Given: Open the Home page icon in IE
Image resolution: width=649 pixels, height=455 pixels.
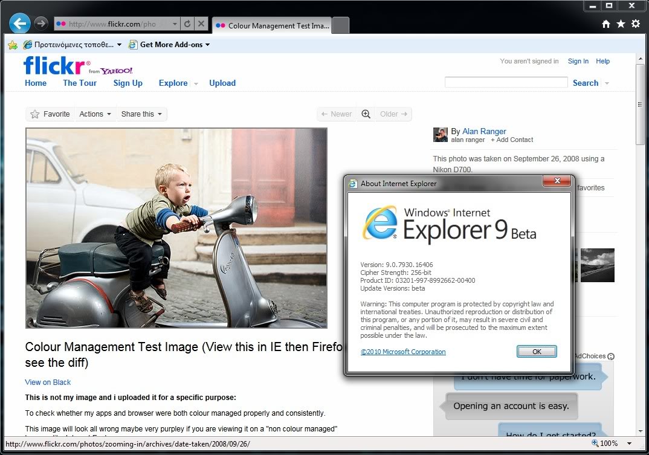Looking at the screenshot, I should pyautogui.click(x=606, y=24).
